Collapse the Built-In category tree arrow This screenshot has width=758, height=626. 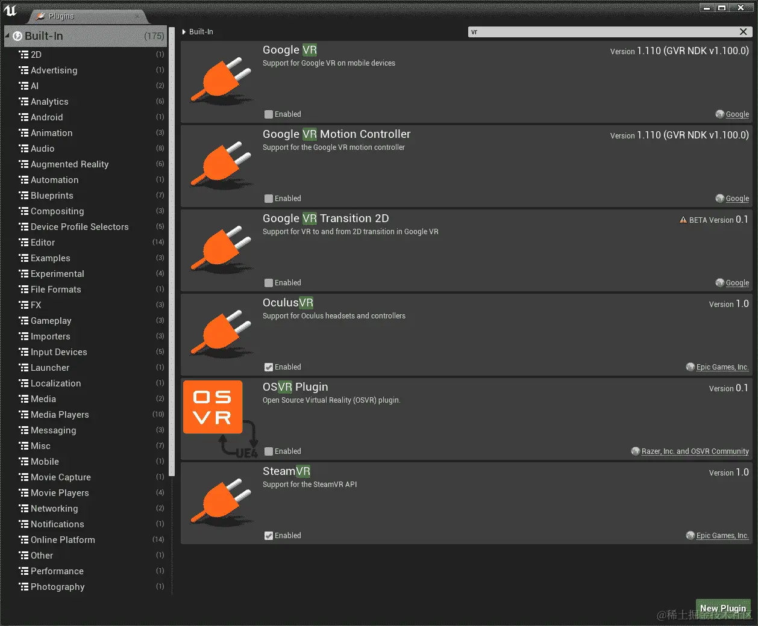(7, 36)
